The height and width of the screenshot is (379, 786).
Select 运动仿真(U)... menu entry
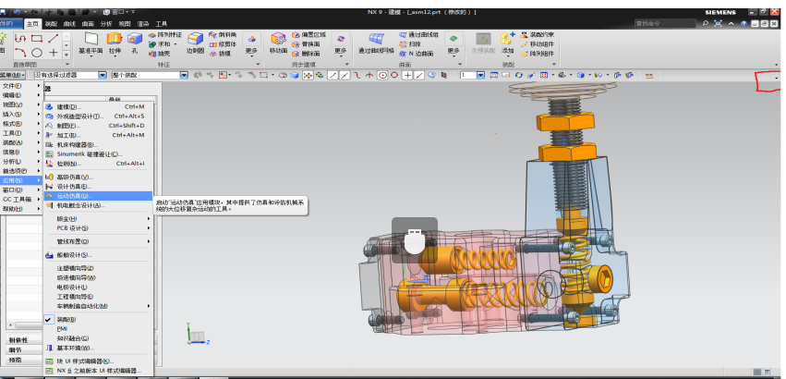tap(98, 196)
